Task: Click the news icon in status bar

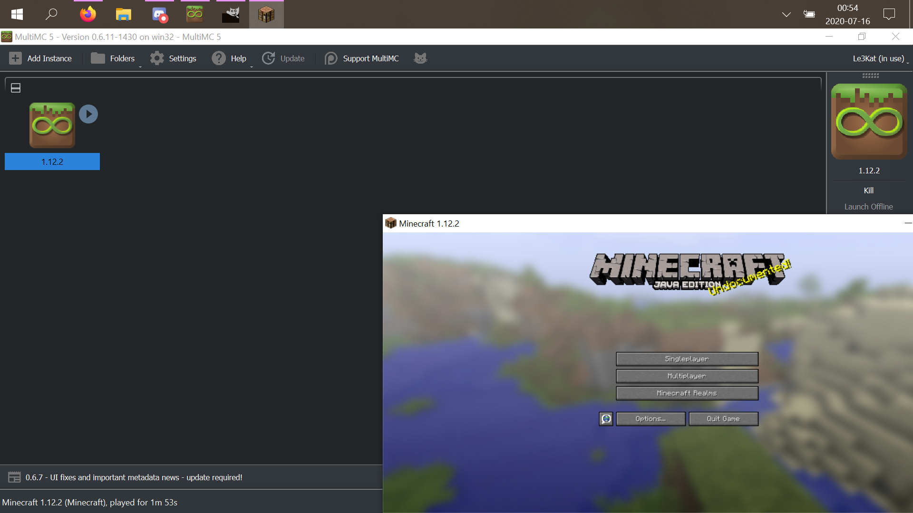Action: pyautogui.click(x=14, y=477)
